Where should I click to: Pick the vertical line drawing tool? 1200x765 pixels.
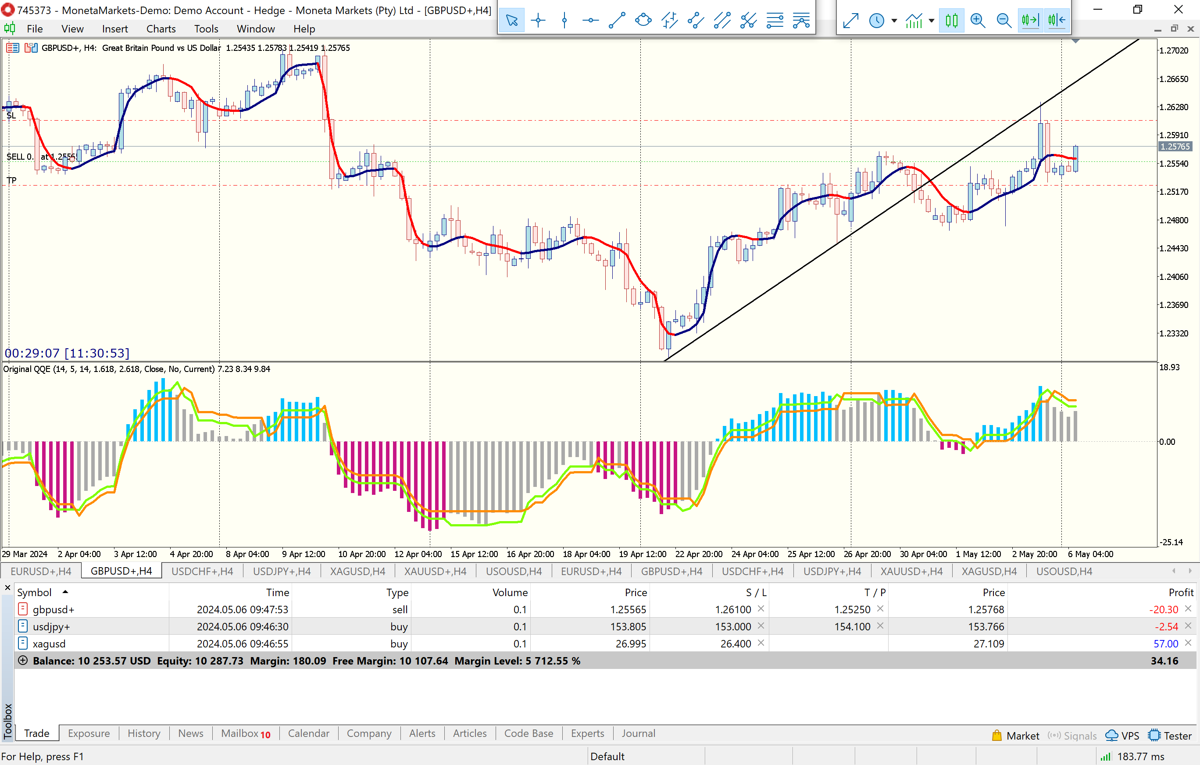[x=564, y=21]
